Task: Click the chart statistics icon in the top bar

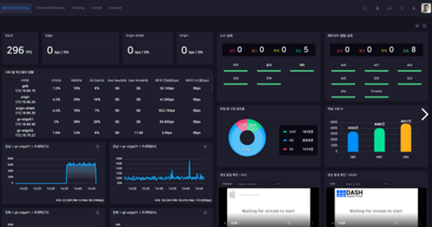Action: 390,8
